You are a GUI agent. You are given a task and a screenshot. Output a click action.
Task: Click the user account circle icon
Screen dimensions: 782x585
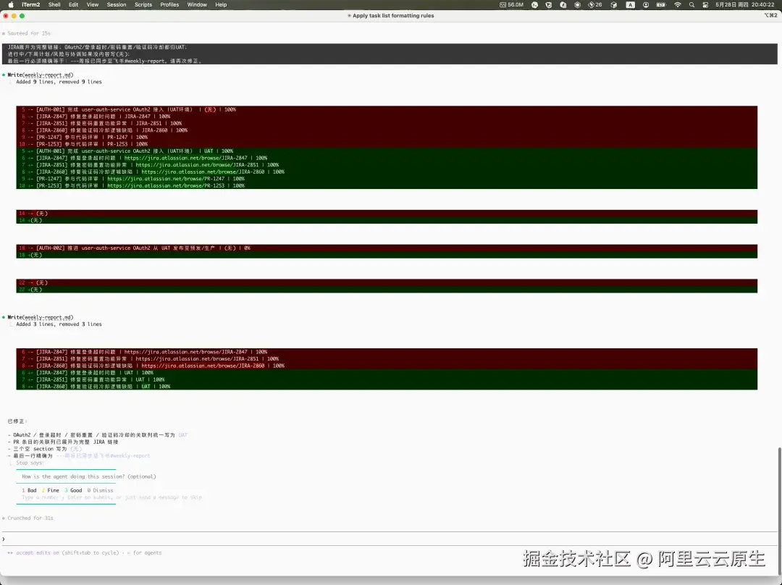[x=646, y=4]
